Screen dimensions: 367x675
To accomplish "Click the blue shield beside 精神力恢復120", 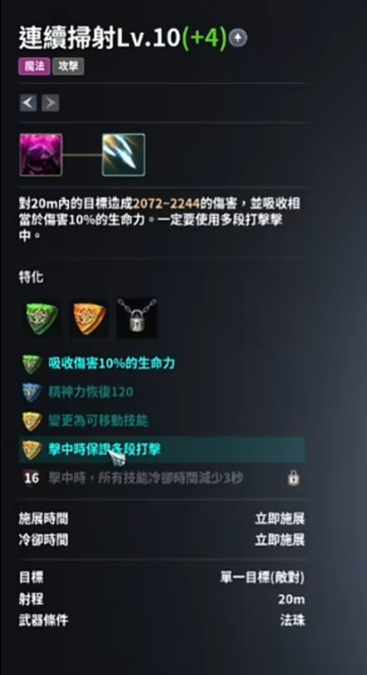I will pos(32,392).
